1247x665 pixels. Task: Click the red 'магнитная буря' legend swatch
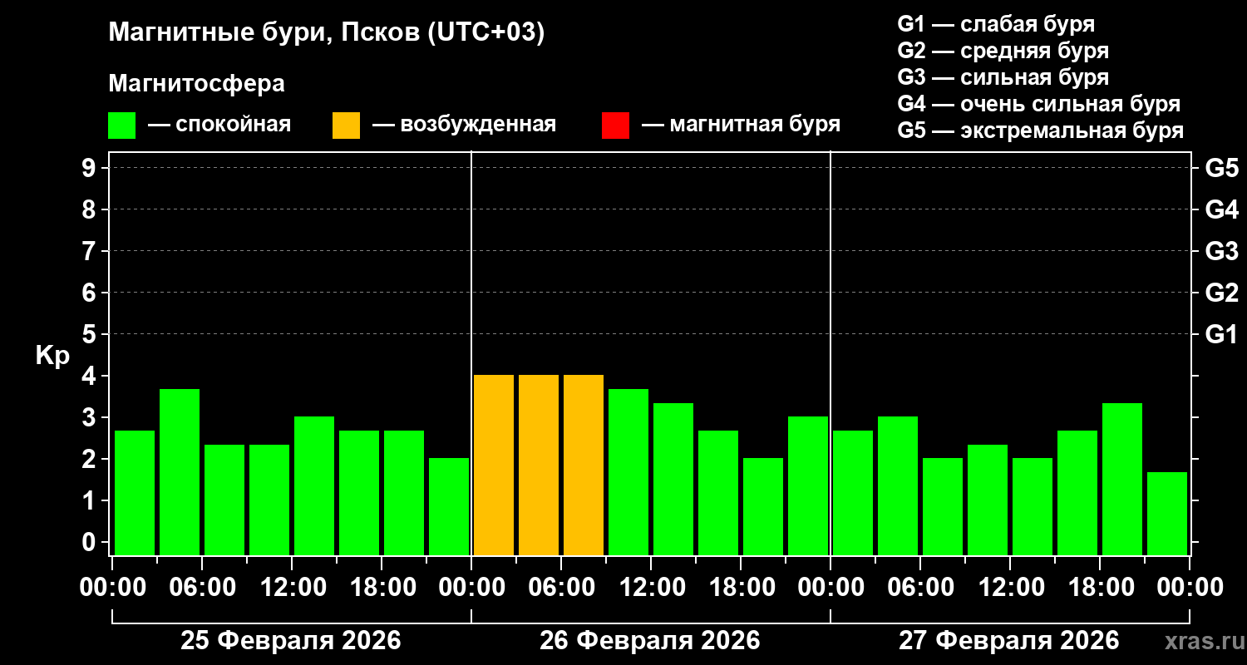615,126
